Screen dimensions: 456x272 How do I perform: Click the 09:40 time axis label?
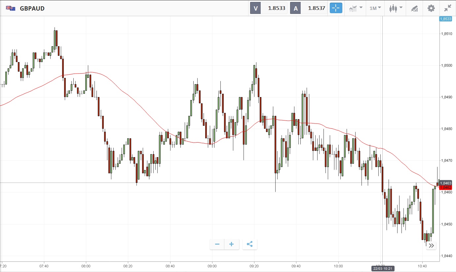[x=296, y=266]
